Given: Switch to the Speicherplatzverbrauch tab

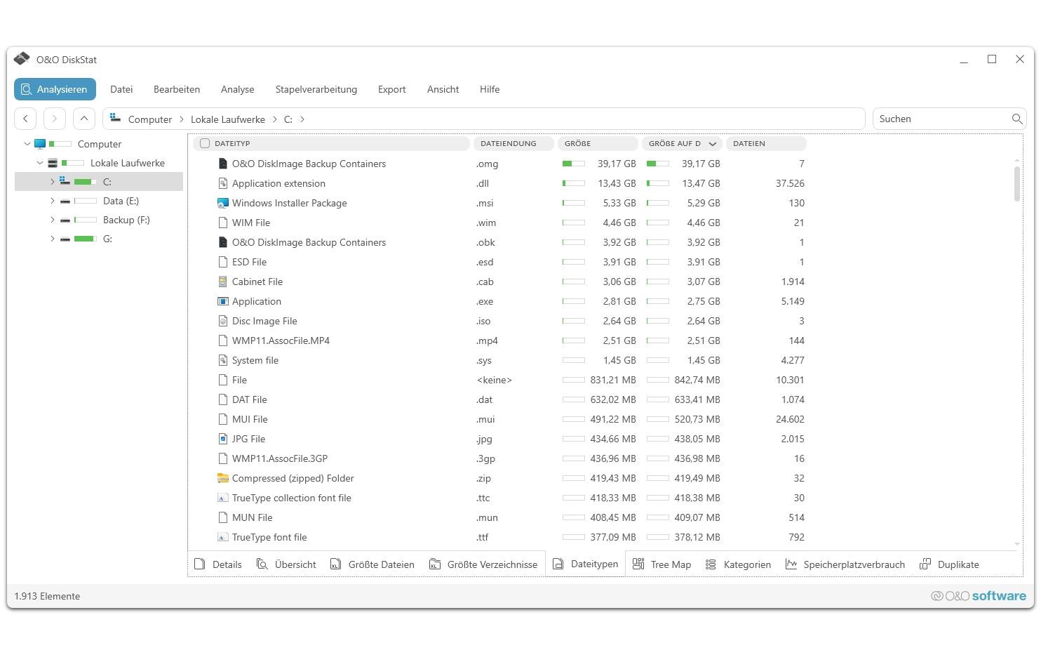Looking at the screenshot, I should tap(845, 564).
